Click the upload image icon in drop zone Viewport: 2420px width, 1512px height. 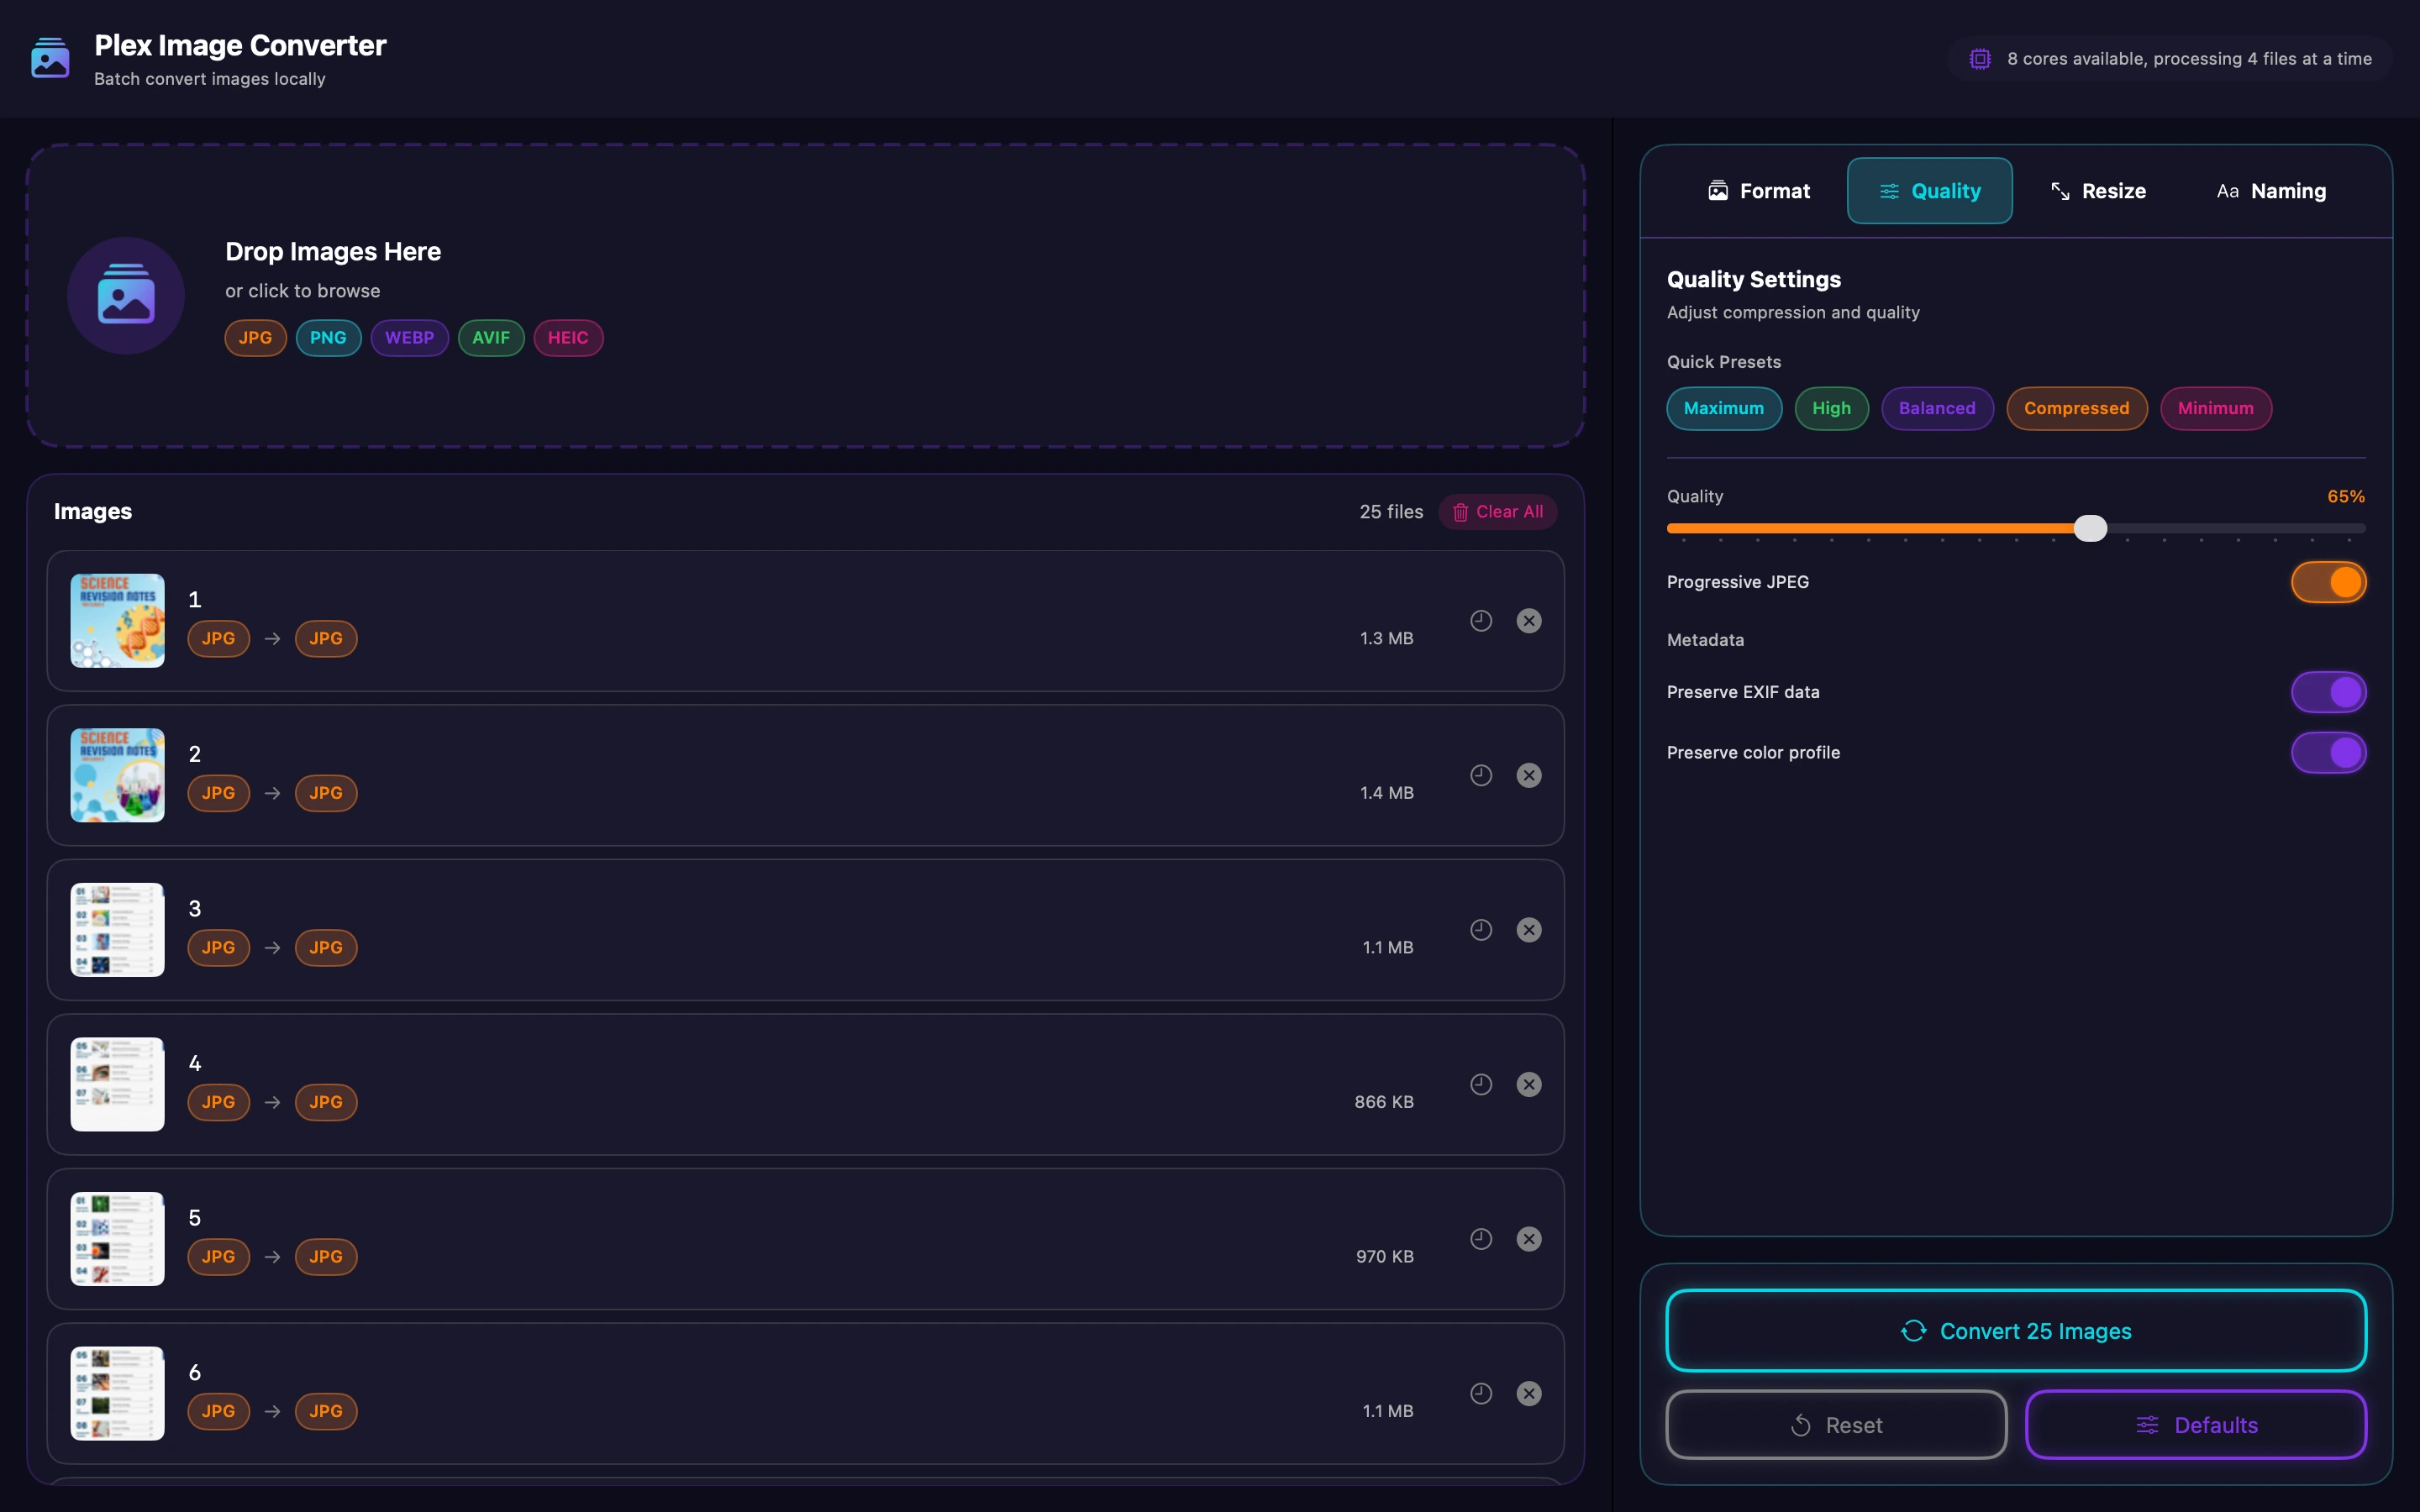[x=126, y=295]
